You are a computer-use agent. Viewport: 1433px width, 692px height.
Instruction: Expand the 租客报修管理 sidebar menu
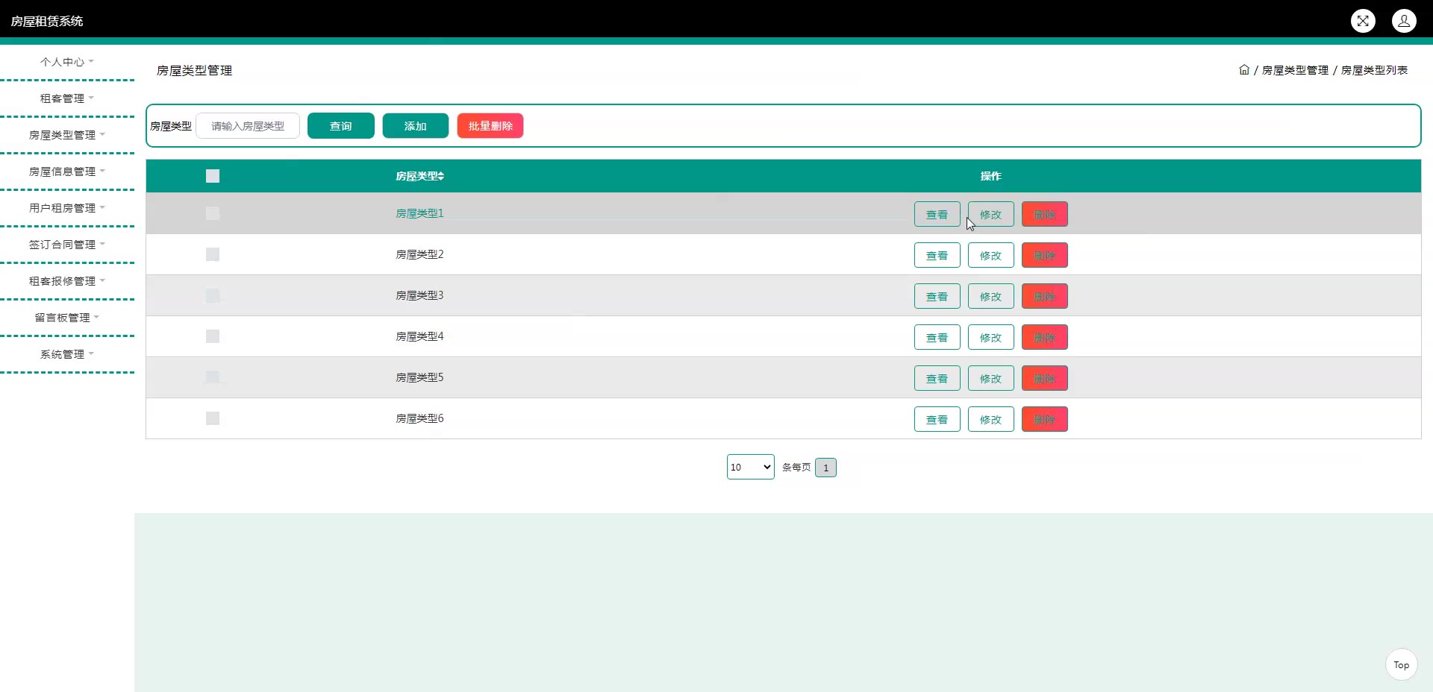tap(67, 281)
